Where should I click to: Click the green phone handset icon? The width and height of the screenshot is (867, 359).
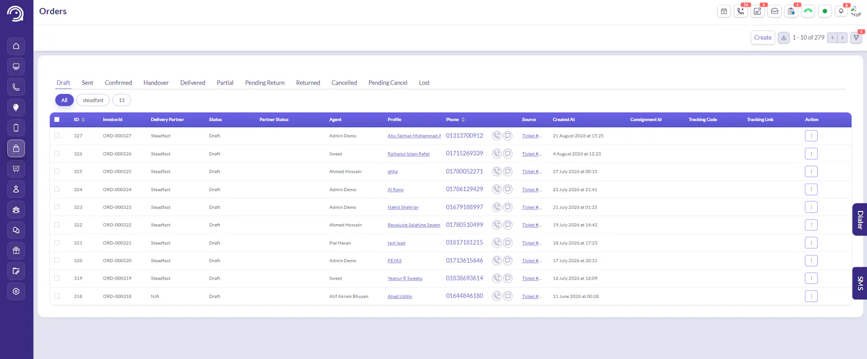click(808, 11)
